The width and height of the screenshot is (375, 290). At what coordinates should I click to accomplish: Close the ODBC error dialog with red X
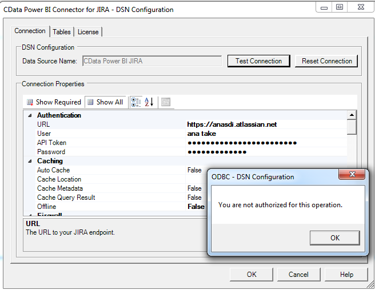(x=352, y=174)
